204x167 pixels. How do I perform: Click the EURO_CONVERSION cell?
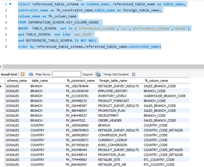click(x=112, y=145)
